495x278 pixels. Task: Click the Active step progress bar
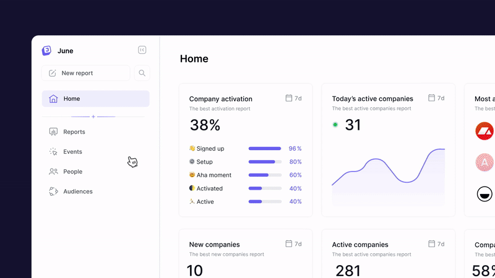click(x=265, y=201)
